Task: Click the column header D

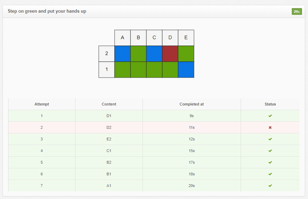Action: point(170,38)
